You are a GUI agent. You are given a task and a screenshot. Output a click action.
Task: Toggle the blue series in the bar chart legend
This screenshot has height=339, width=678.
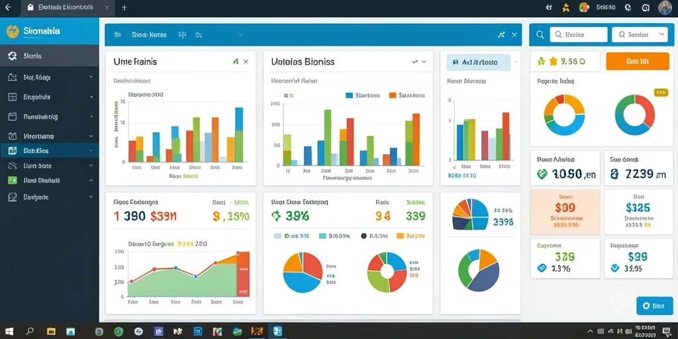click(350, 95)
